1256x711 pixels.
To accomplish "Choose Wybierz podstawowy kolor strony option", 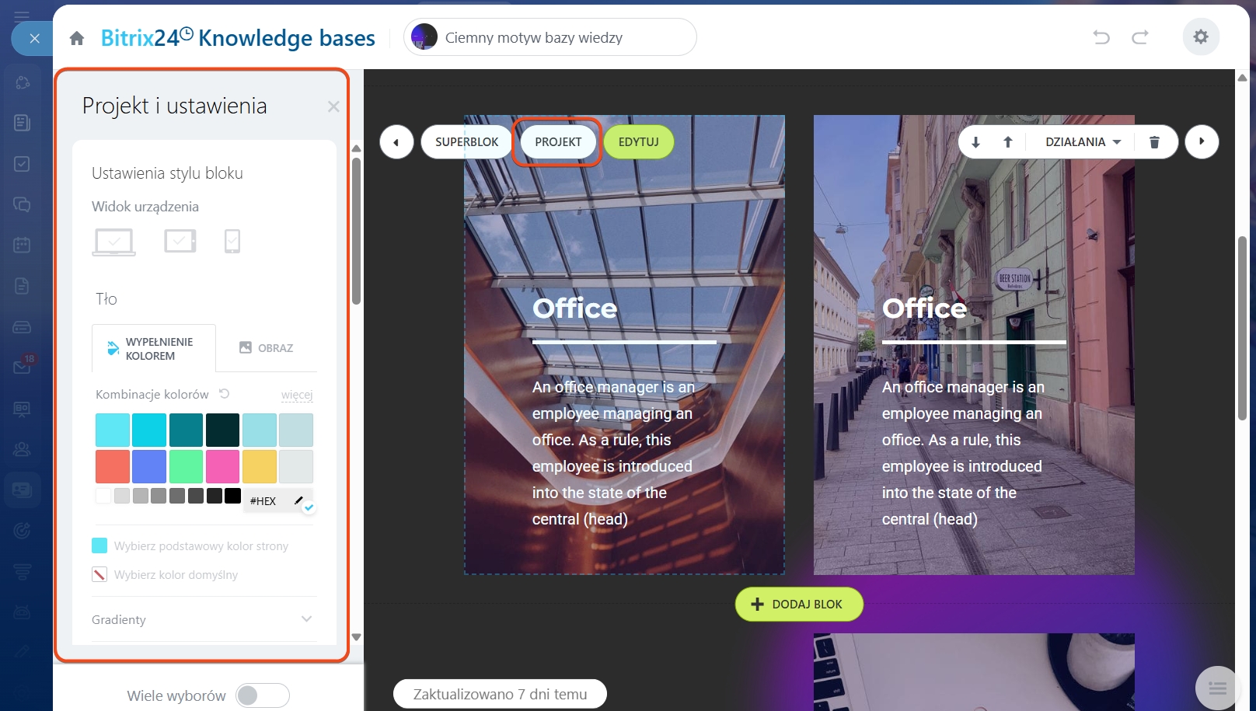I will point(190,546).
